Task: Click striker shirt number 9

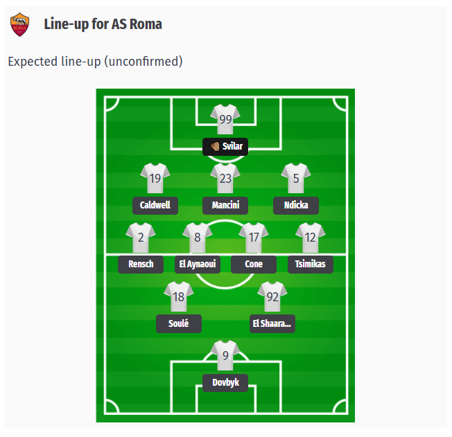Action: 225,356
